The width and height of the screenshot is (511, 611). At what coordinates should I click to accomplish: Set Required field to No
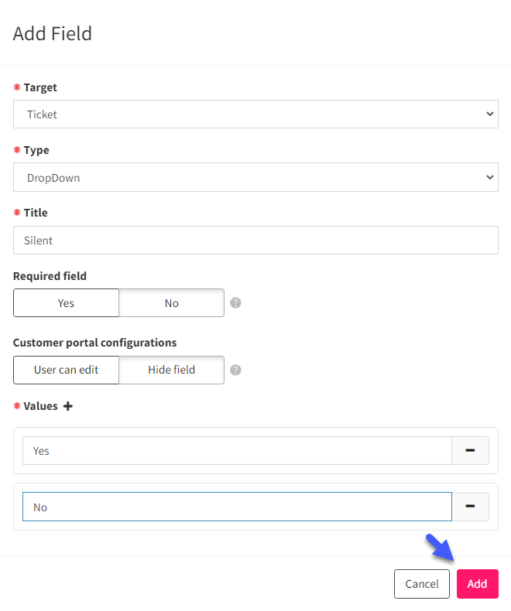click(x=172, y=302)
